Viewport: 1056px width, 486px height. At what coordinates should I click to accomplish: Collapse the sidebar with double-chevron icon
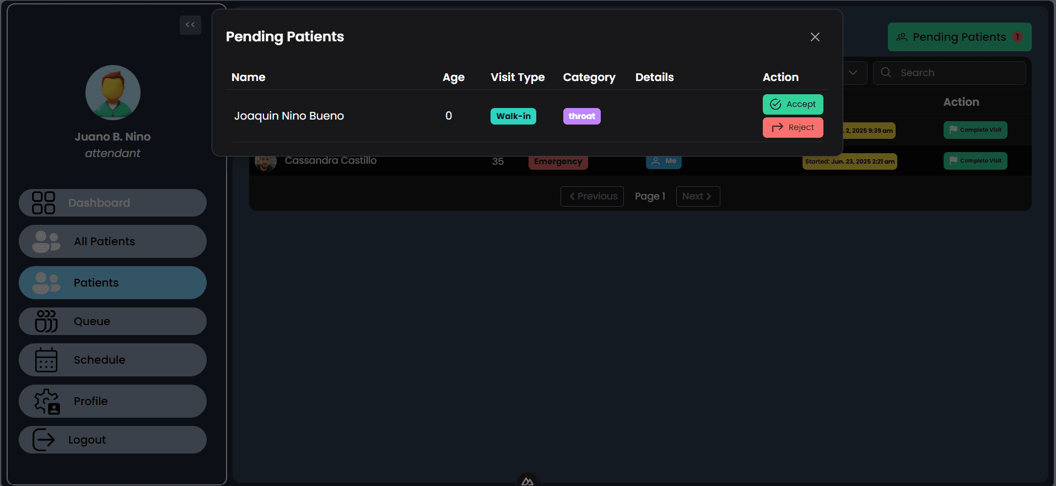[x=190, y=25]
